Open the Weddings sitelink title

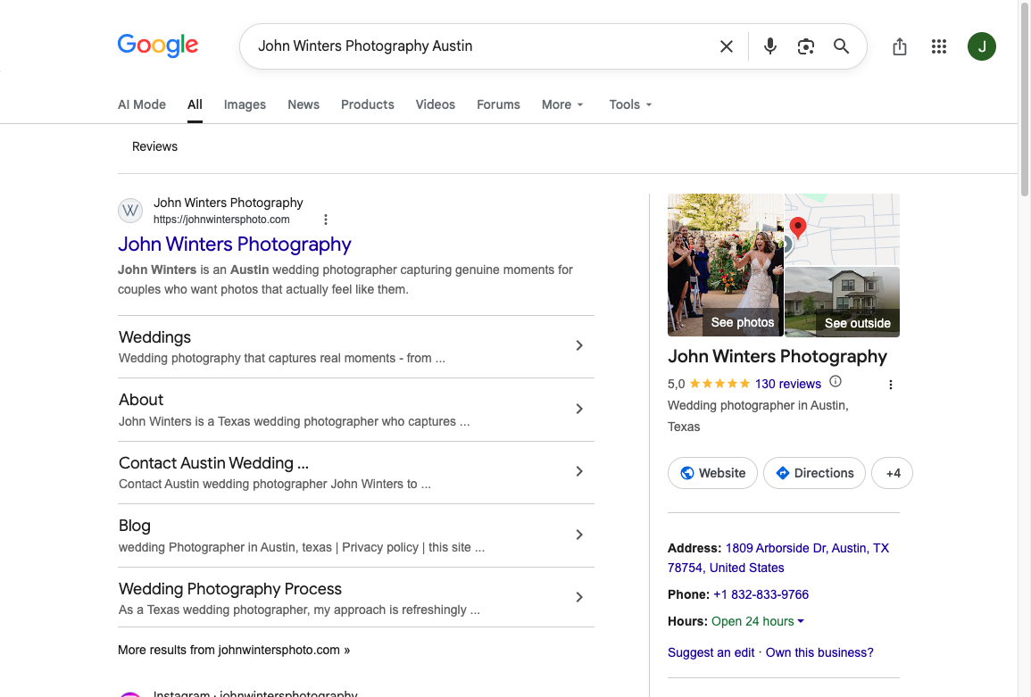pos(154,337)
